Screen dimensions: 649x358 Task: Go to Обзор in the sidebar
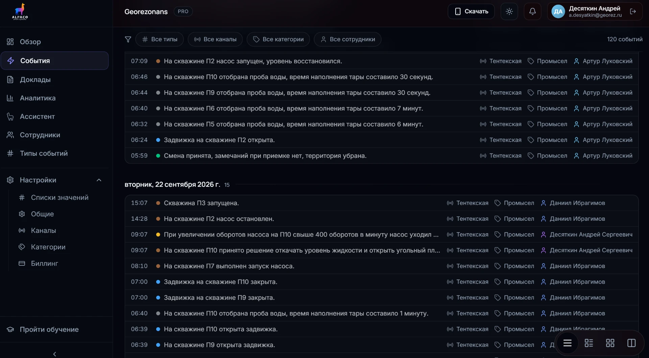54,42
